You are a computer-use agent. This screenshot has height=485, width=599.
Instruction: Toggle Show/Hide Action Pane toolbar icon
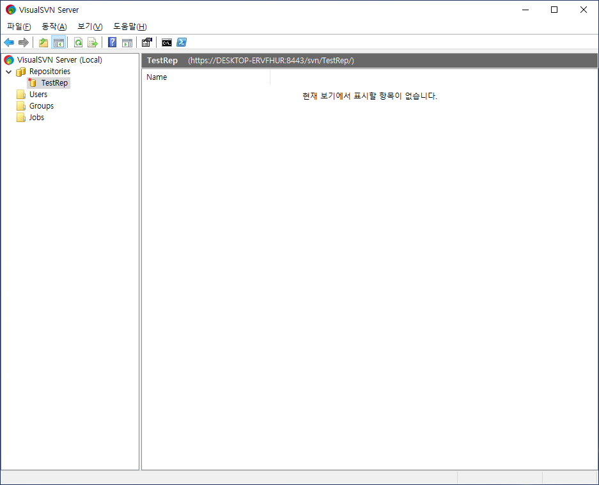(x=127, y=42)
